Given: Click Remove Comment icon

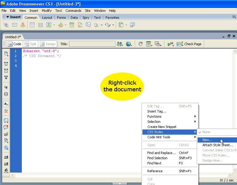Looking at the screenshot, I should point(6,127).
